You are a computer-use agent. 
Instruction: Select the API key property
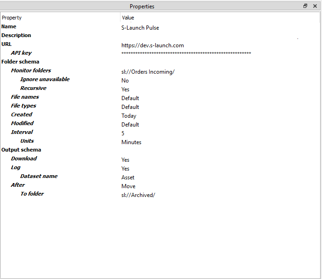(21, 53)
